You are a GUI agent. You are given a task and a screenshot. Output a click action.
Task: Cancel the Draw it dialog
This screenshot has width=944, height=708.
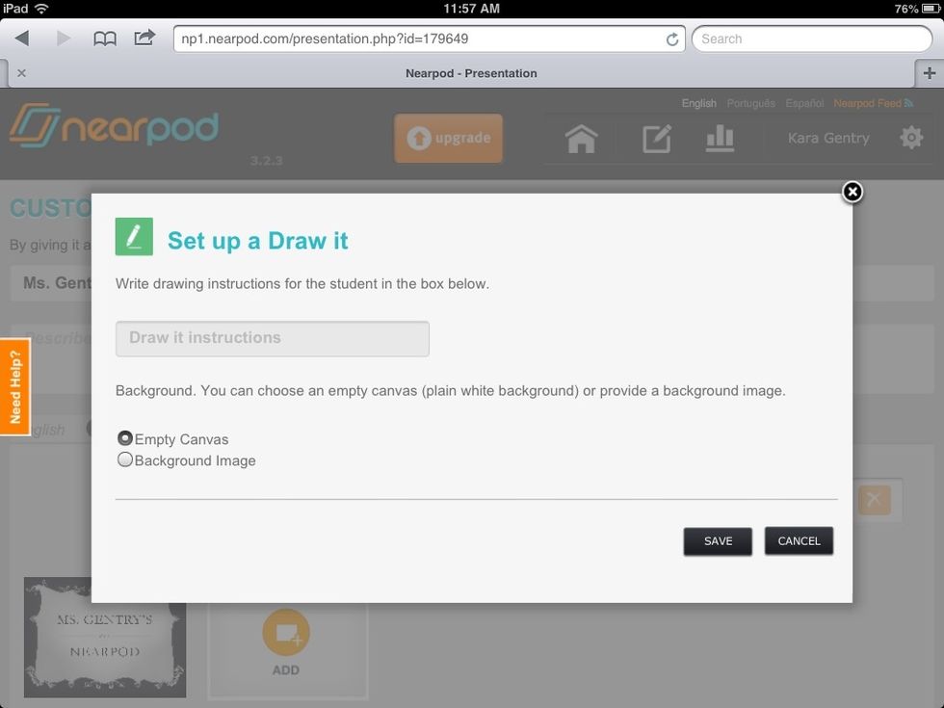coord(799,540)
